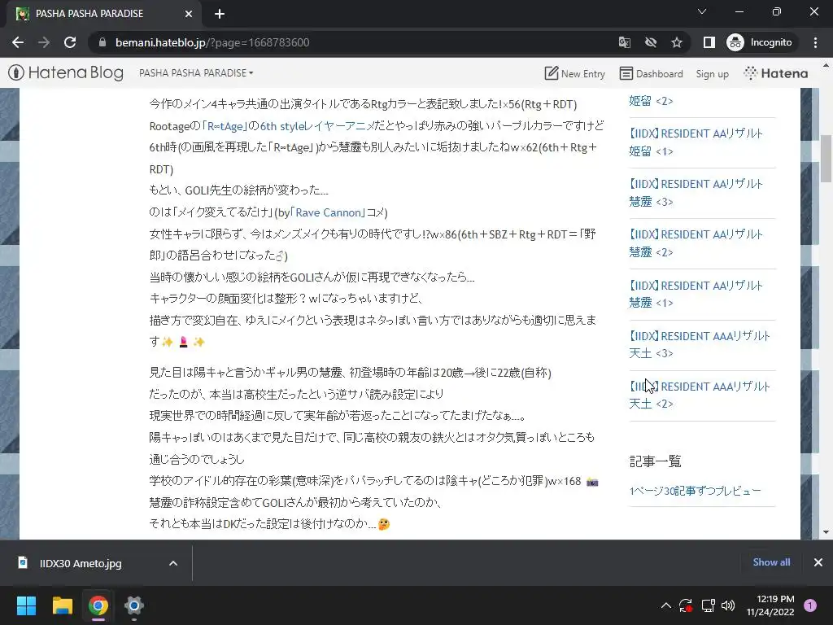The image size is (833, 625).
Task: Bookmark this page with the star
Action: (676, 42)
